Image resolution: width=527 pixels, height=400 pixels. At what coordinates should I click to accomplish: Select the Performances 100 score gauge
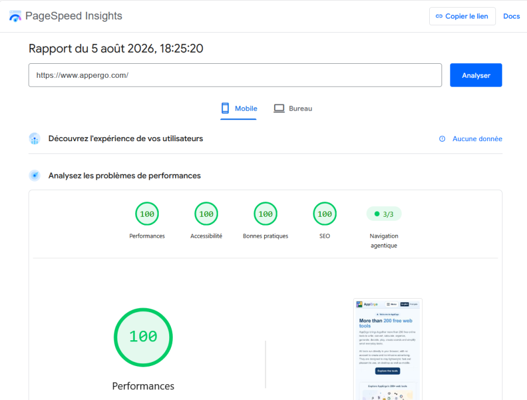[147, 214]
